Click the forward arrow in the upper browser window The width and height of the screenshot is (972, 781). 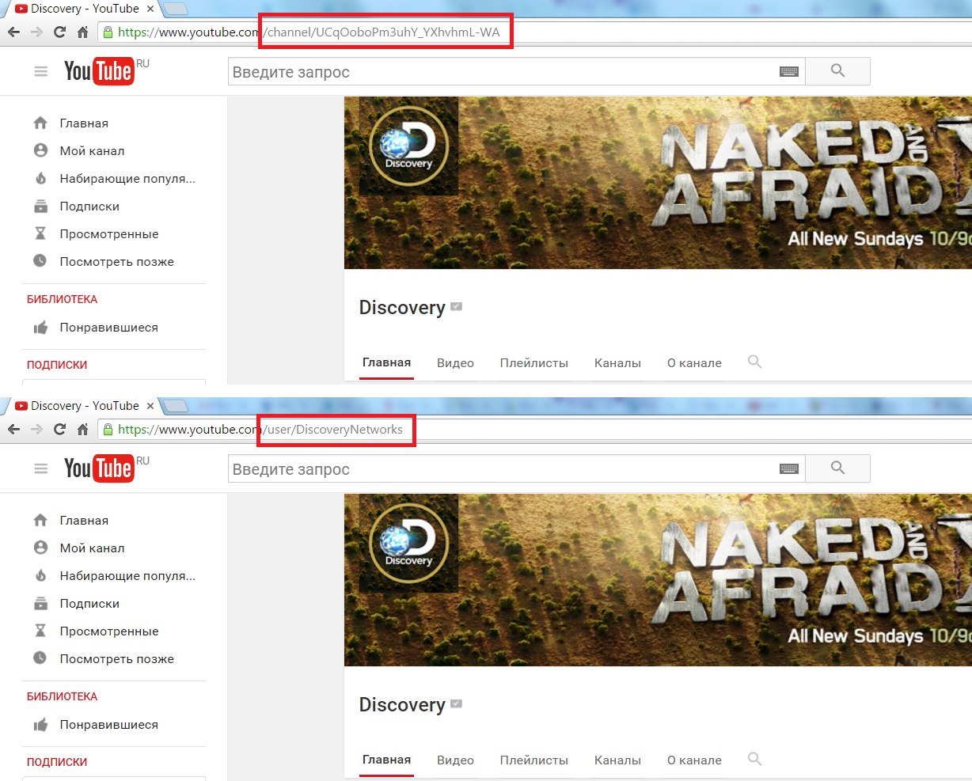point(36,32)
